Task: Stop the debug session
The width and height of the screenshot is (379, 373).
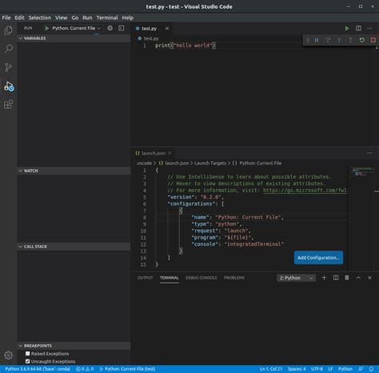Action: coord(373,40)
